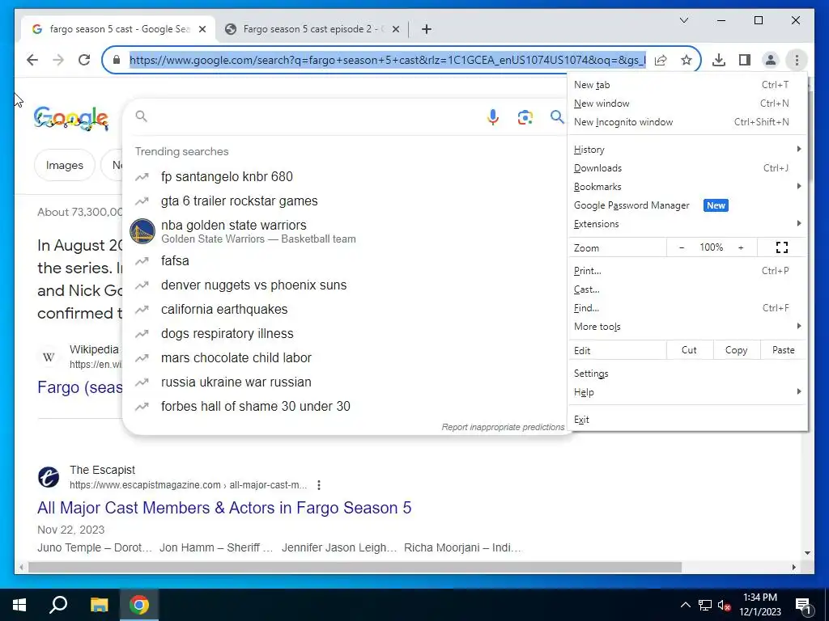Click the network tray icon
829x621 pixels.
tap(705, 605)
